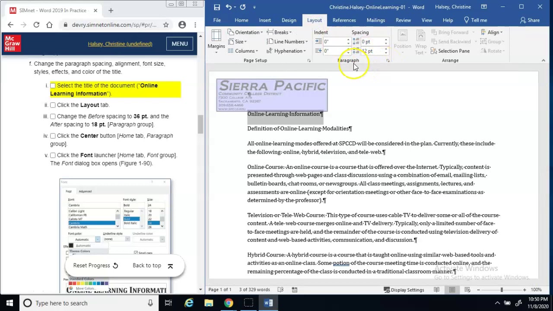Click the Word zoom slider handle

502,290
